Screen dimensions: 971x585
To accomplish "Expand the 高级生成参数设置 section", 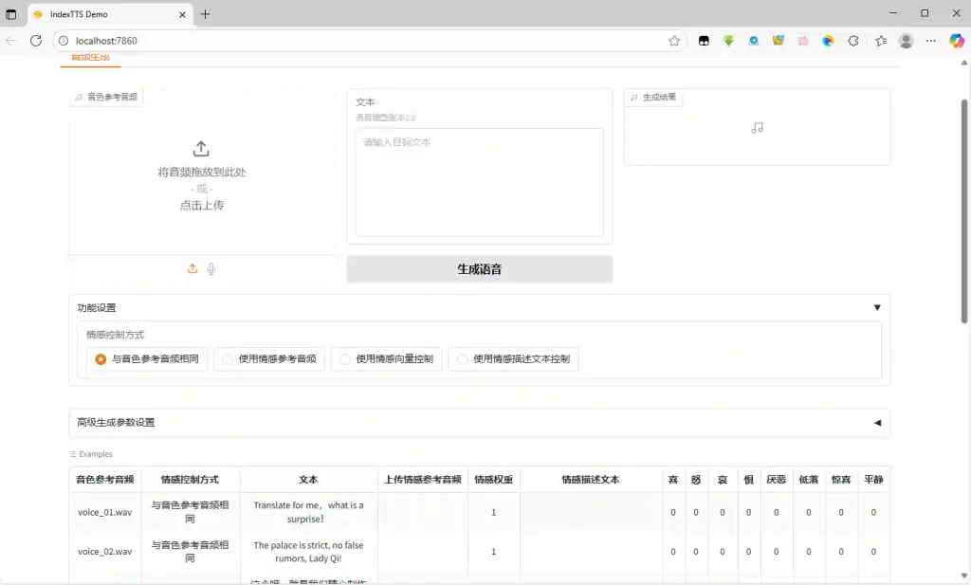I will [875, 423].
